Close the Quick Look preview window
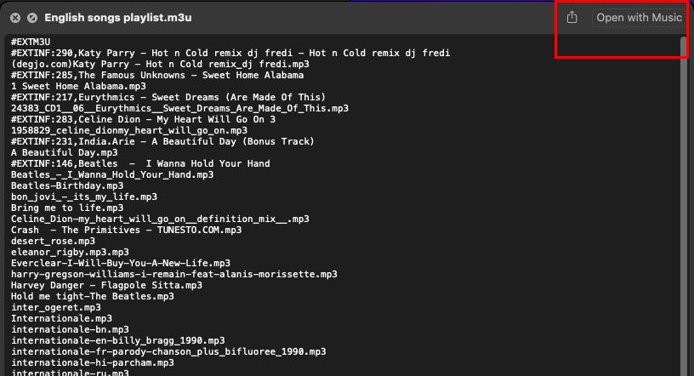 [15, 18]
